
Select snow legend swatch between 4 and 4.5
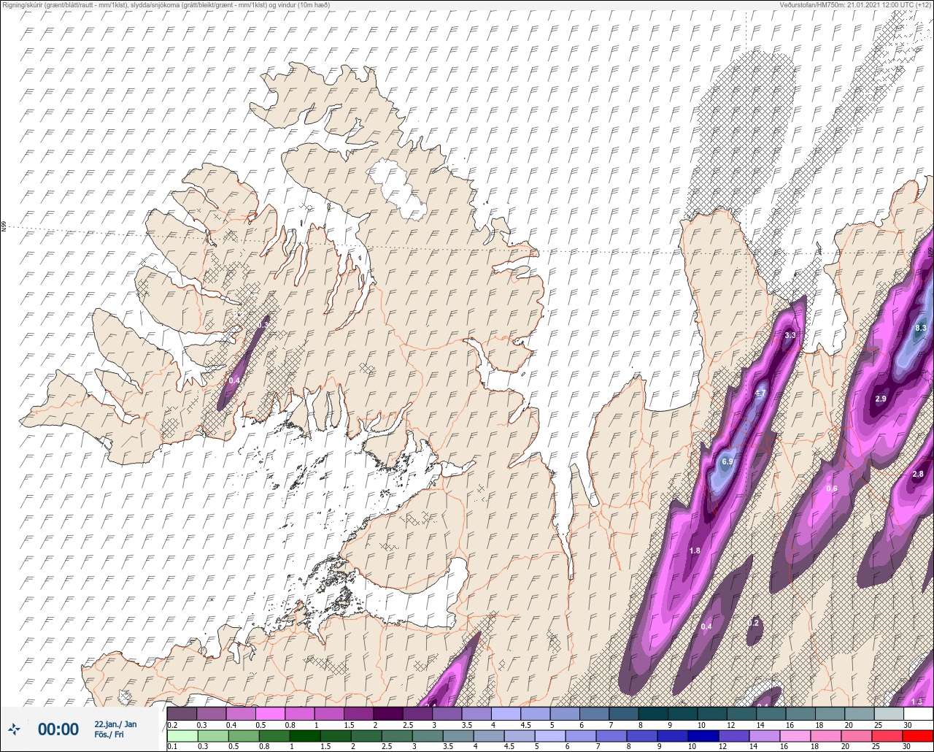[506, 713]
